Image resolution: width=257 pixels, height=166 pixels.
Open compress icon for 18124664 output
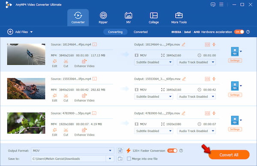click(207, 44)
